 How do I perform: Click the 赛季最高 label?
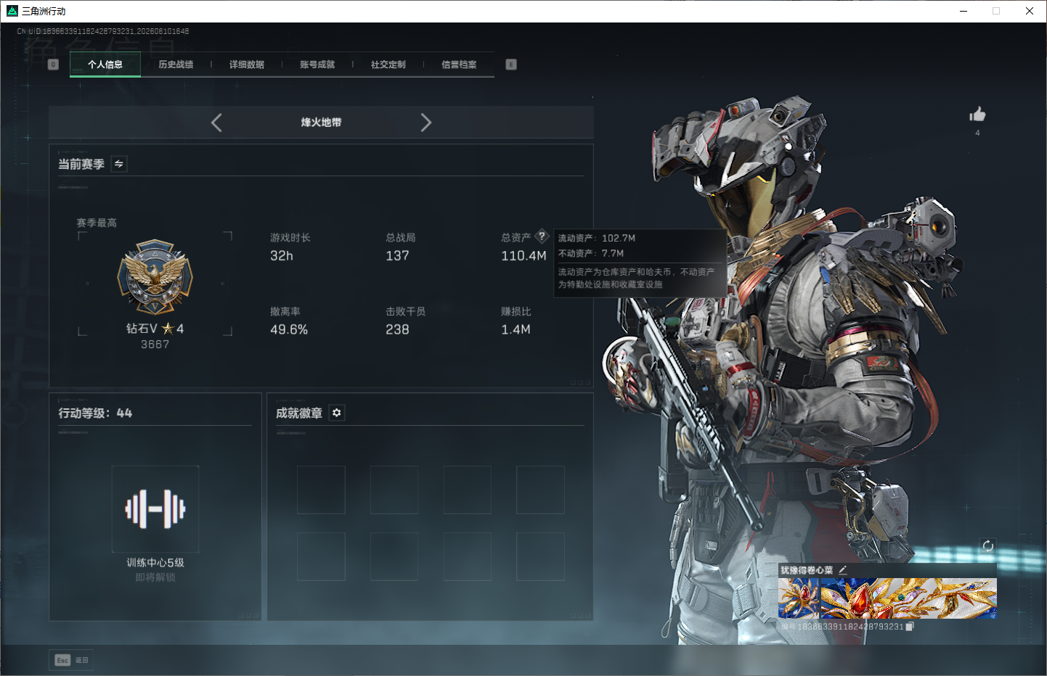tap(97, 223)
